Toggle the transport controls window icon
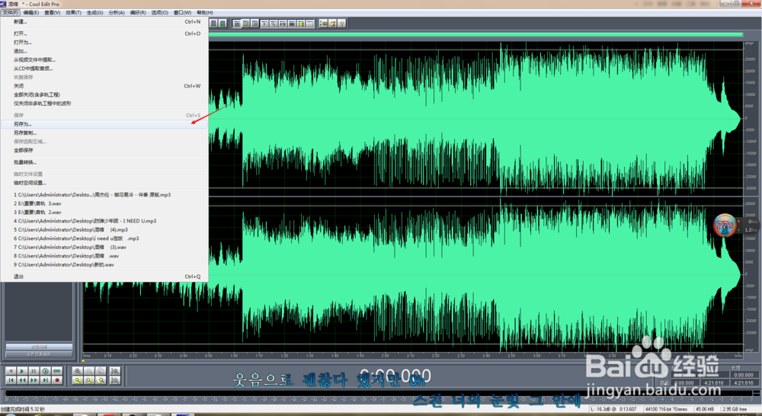 264,24
